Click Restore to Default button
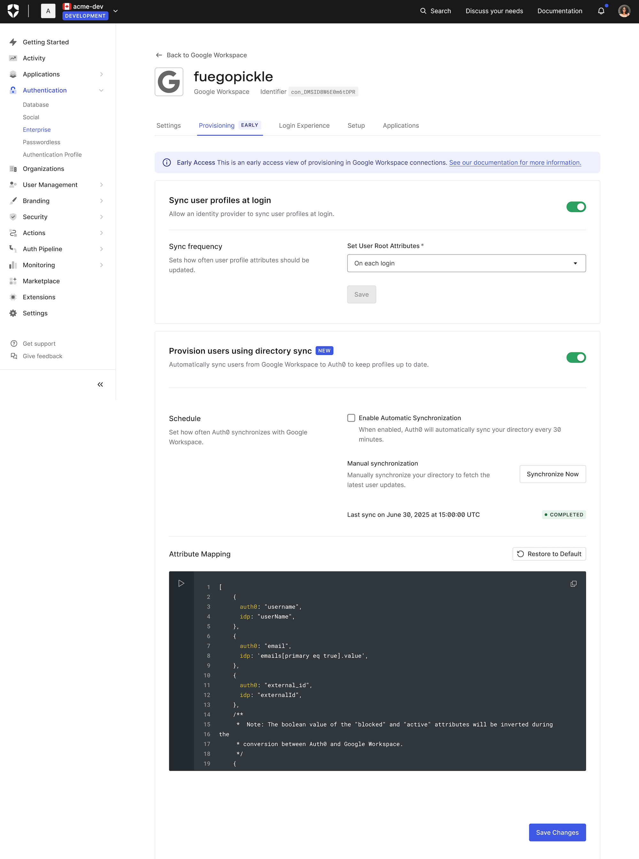639x859 pixels. [549, 554]
